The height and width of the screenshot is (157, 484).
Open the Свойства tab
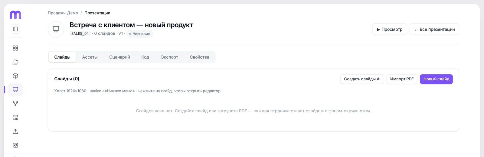pyautogui.click(x=199, y=57)
